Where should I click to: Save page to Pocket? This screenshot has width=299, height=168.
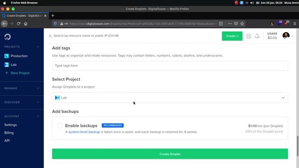click(236, 24)
